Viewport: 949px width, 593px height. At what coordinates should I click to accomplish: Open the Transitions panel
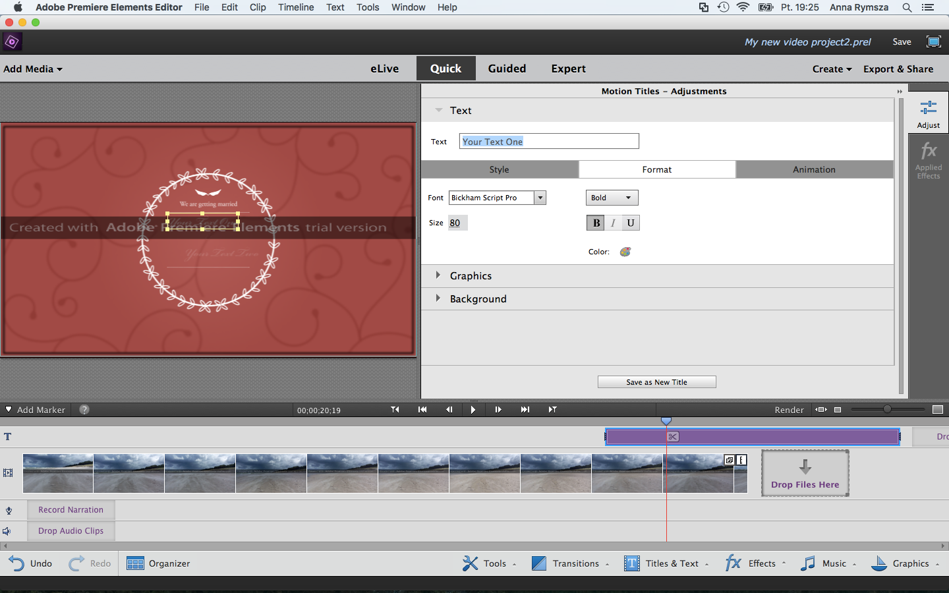(570, 563)
